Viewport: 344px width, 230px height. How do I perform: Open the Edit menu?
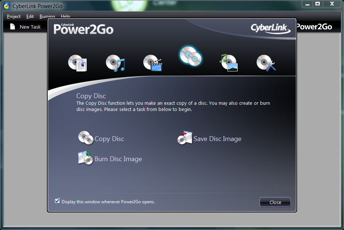click(x=30, y=16)
